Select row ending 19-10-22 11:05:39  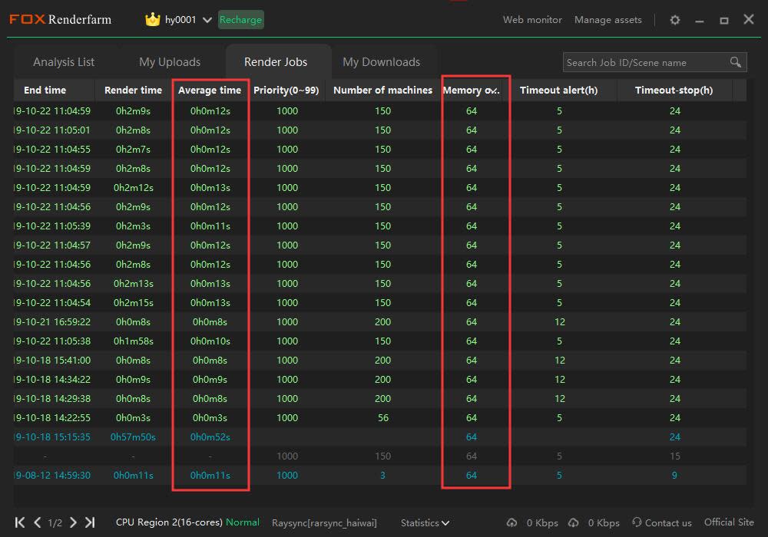pyautogui.click(x=380, y=226)
